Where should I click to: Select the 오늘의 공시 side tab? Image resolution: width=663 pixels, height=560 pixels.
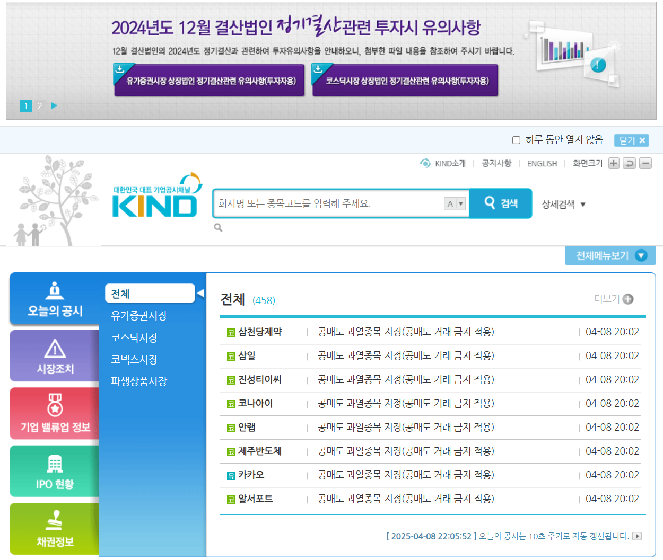point(55,299)
